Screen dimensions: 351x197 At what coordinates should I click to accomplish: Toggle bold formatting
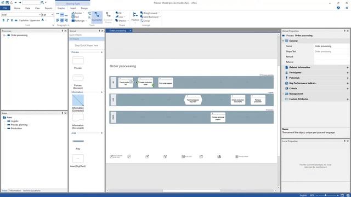pos(3,20)
